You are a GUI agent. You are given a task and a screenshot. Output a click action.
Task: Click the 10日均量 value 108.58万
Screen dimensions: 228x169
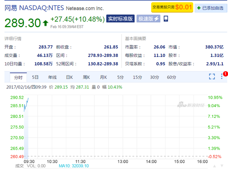coord(43,64)
